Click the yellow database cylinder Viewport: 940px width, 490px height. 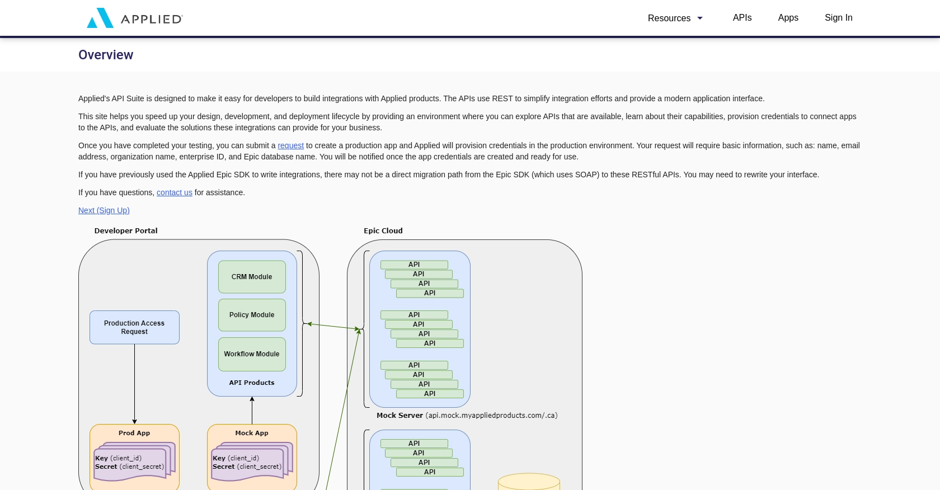(x=529, y=482)
